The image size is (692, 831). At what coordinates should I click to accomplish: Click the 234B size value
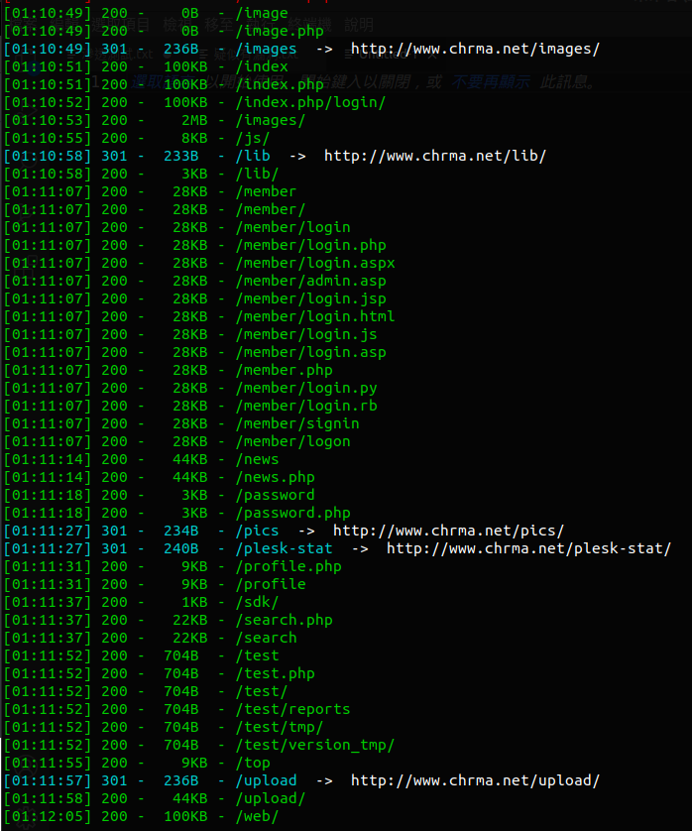181,531
